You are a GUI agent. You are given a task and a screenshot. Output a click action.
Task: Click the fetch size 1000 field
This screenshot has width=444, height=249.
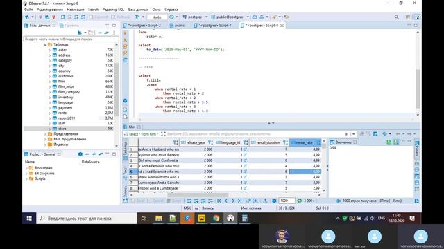tap(287, 201)
